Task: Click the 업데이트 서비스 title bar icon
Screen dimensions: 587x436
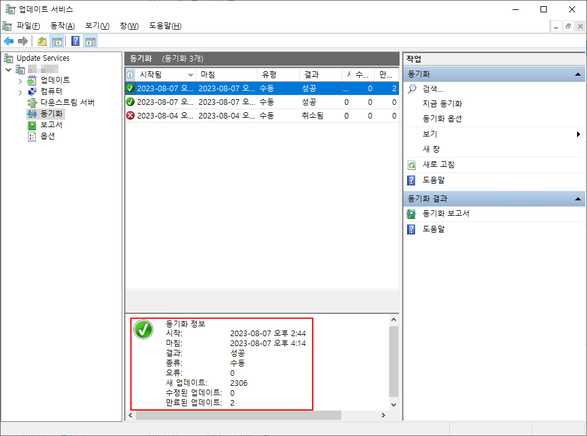Action: [10, 9]
